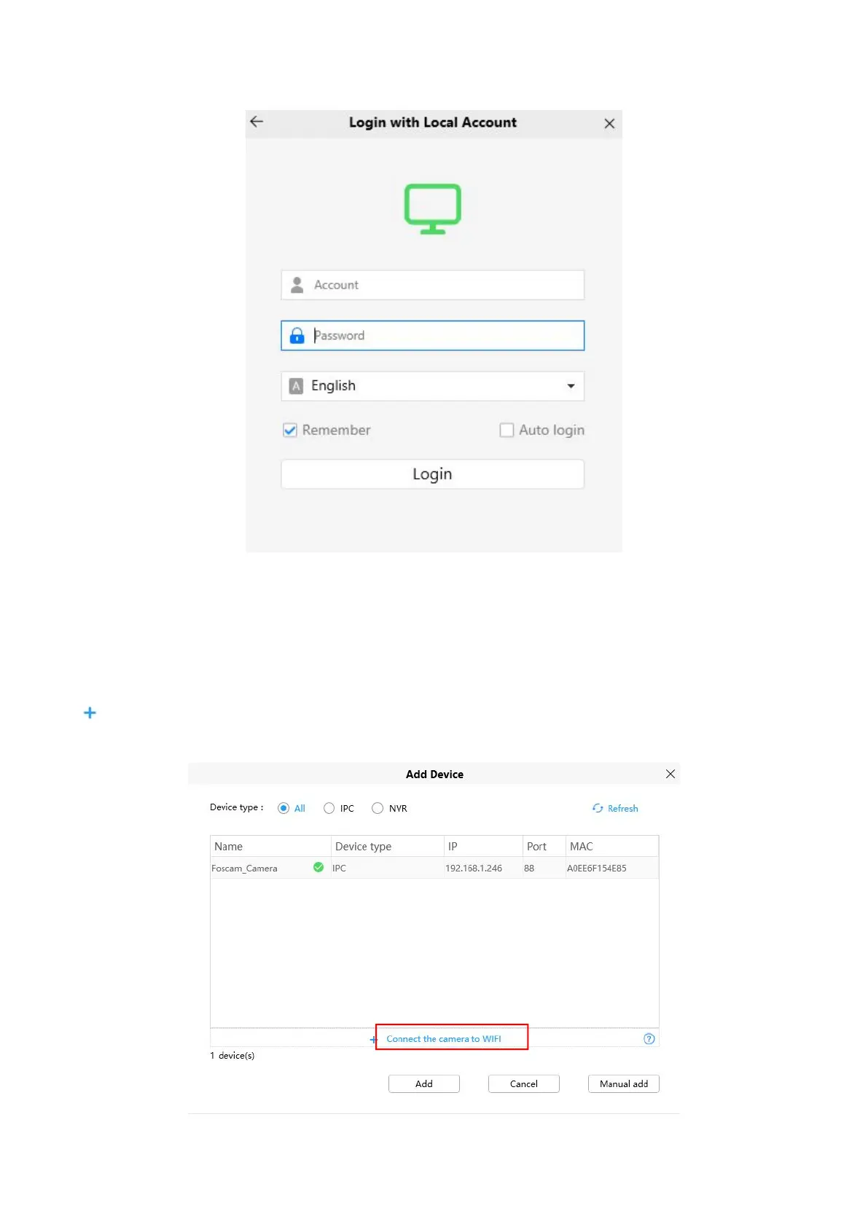Click the green check status icon

[x=318, y=867]
